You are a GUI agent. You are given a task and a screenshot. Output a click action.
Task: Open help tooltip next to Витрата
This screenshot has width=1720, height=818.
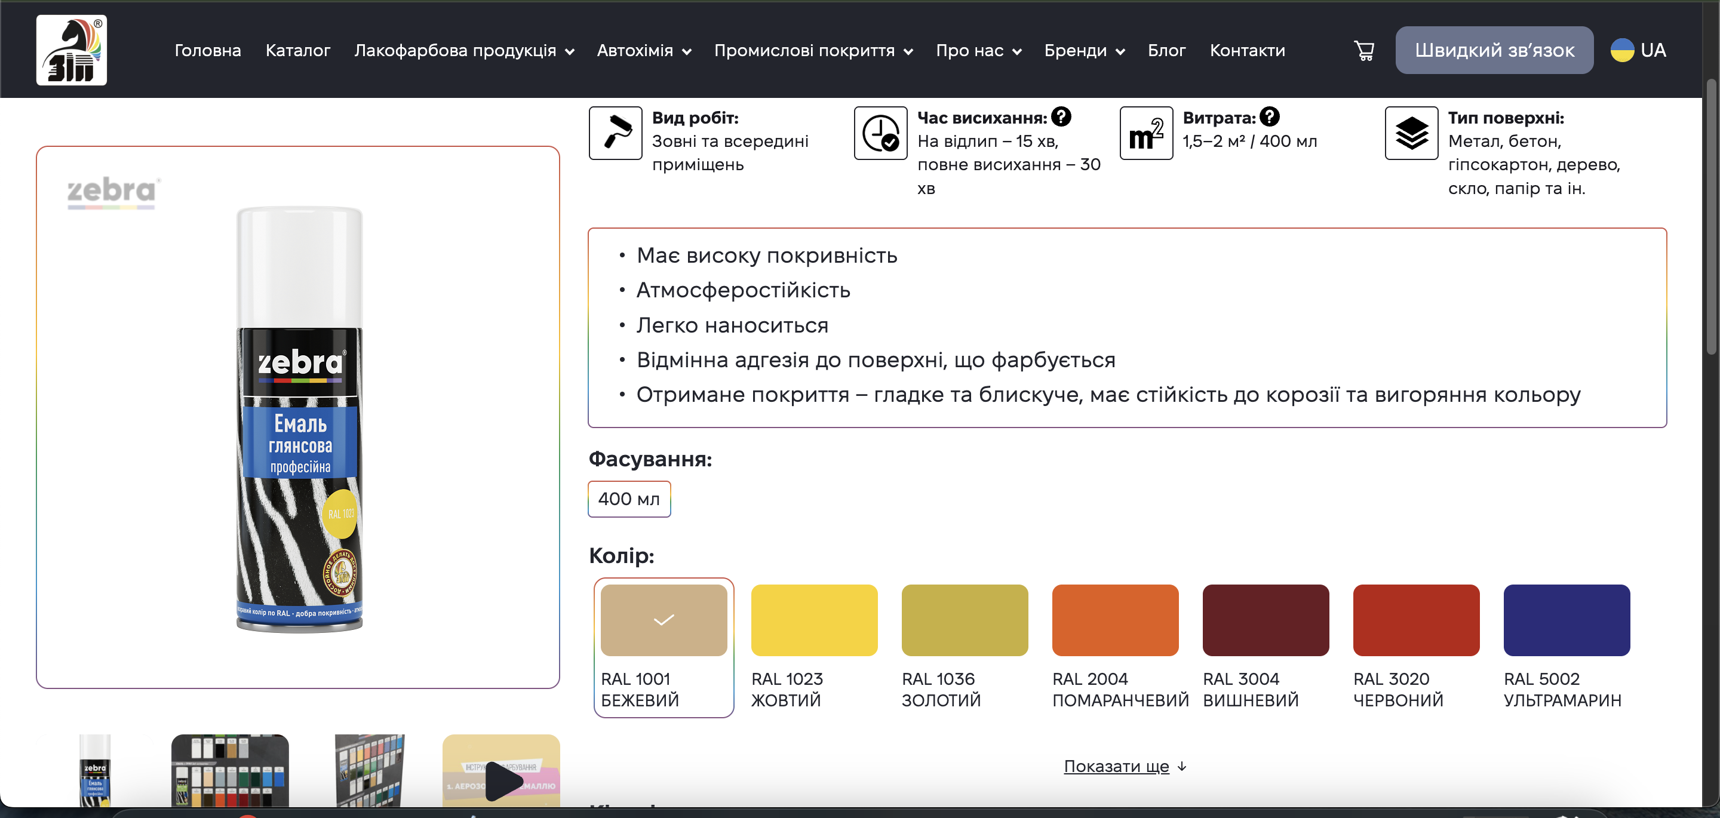pos(1269,117)
